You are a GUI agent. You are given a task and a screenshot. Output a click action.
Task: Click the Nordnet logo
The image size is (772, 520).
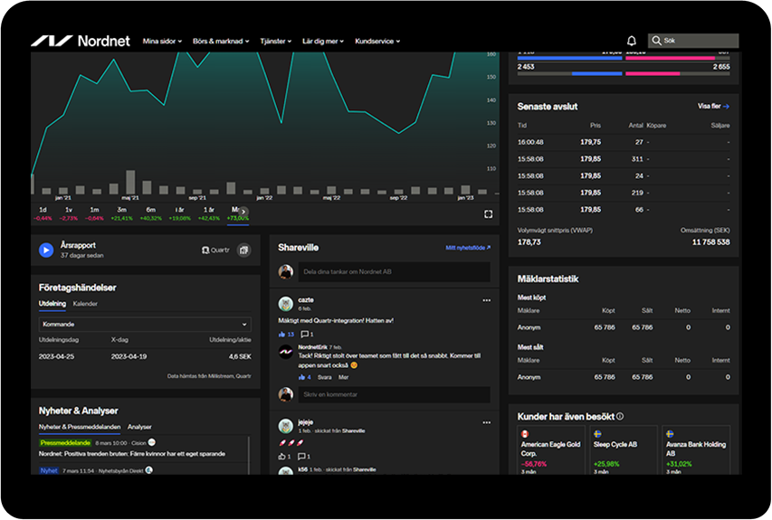point(81,41)
